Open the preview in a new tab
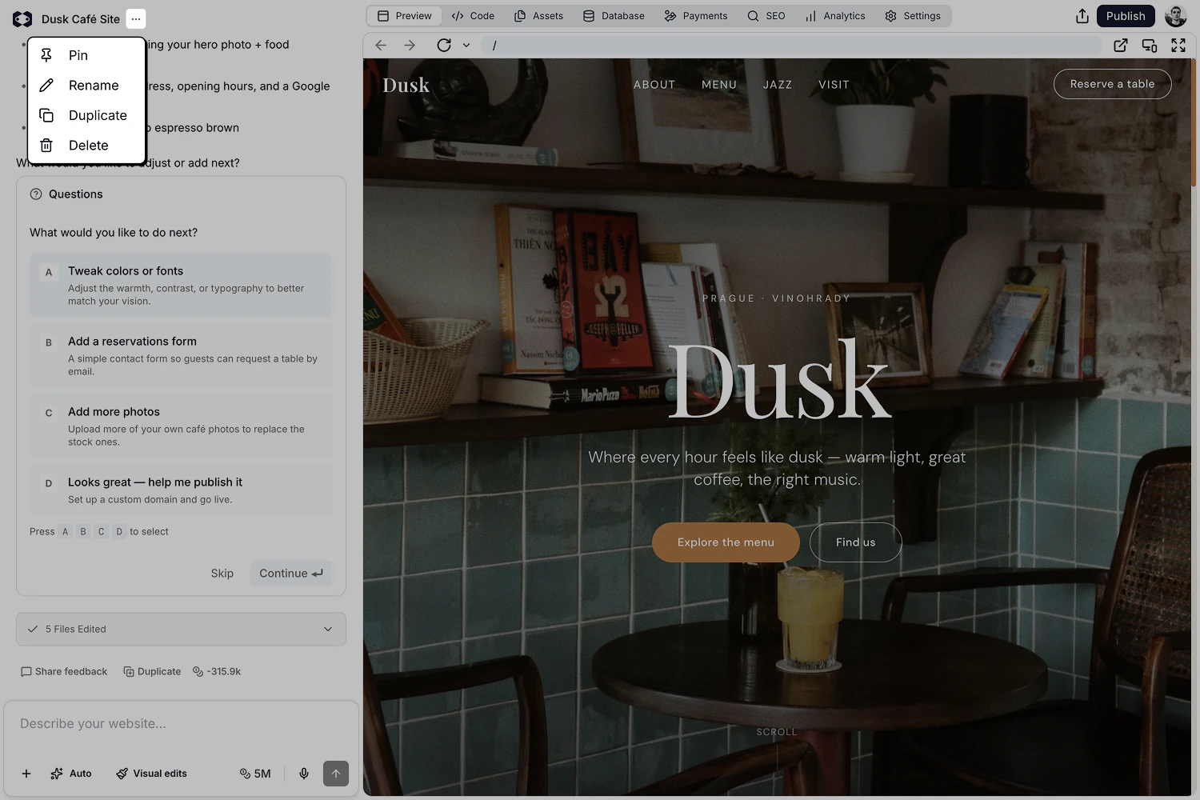This screenshot has width=1200, height=800. pos(1121,46)
